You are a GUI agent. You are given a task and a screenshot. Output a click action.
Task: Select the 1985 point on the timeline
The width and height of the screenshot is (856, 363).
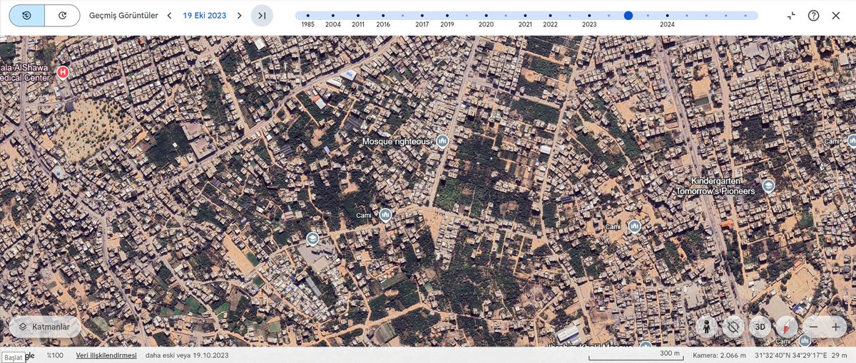click(x=307, y=15)
